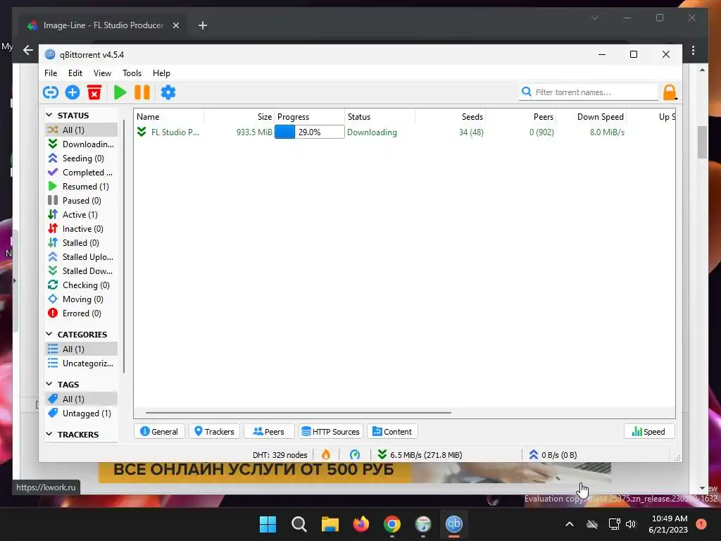This screenshot has height=541, width=721.
Task: Open the Help menu
Action: (x=161, y=73)
